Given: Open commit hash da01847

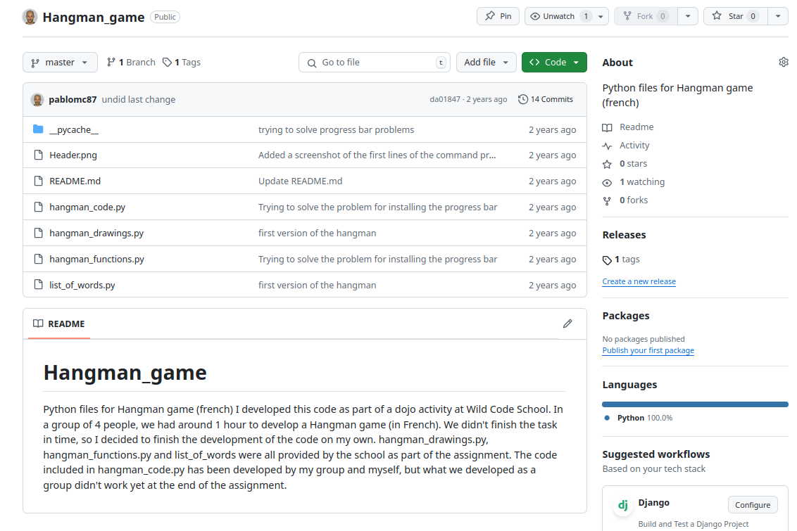Looking at the screenshot, I should 445,99.
